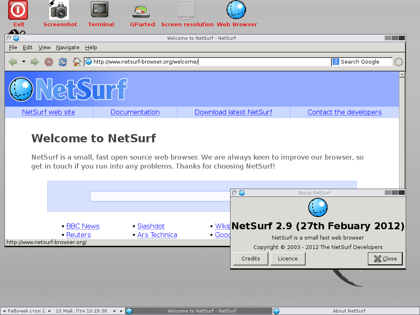The image size is (420, 315).
Task: Open Ars Technica link
Action: (157, 235)
